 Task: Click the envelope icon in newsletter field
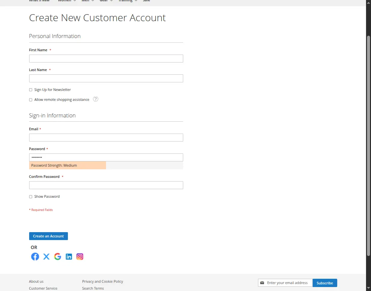(x=262, y=283)
